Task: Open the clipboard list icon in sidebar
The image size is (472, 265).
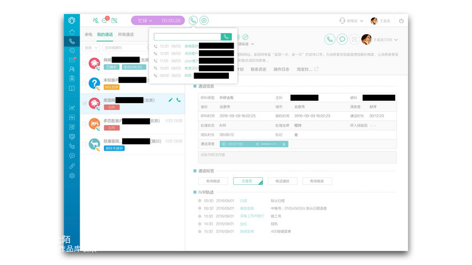Action: point(71,78)
